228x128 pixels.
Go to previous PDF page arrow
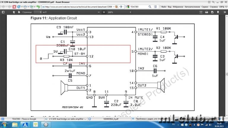tap(14, 12)
